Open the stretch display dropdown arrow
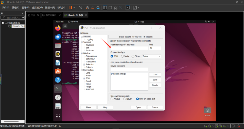This screenshot has height=129, width=244. pos(138,8)
